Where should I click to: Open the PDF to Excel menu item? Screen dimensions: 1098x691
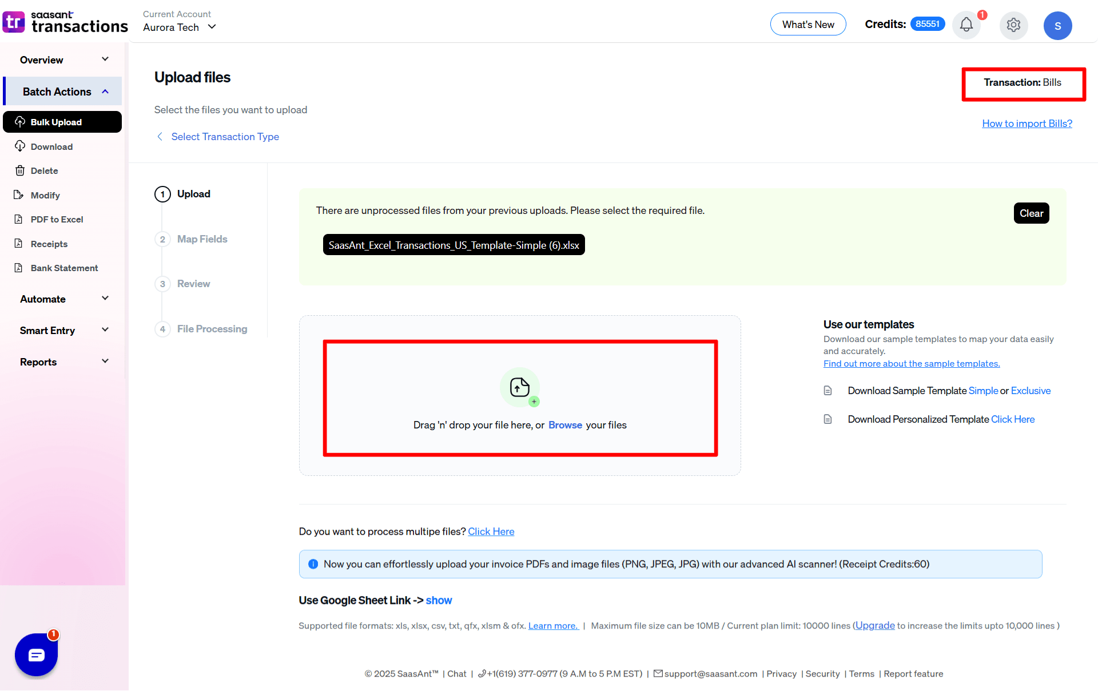tap(57, 219)
